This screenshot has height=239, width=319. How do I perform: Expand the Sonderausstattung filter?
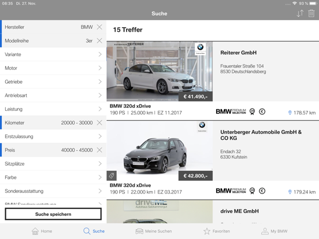53,191
